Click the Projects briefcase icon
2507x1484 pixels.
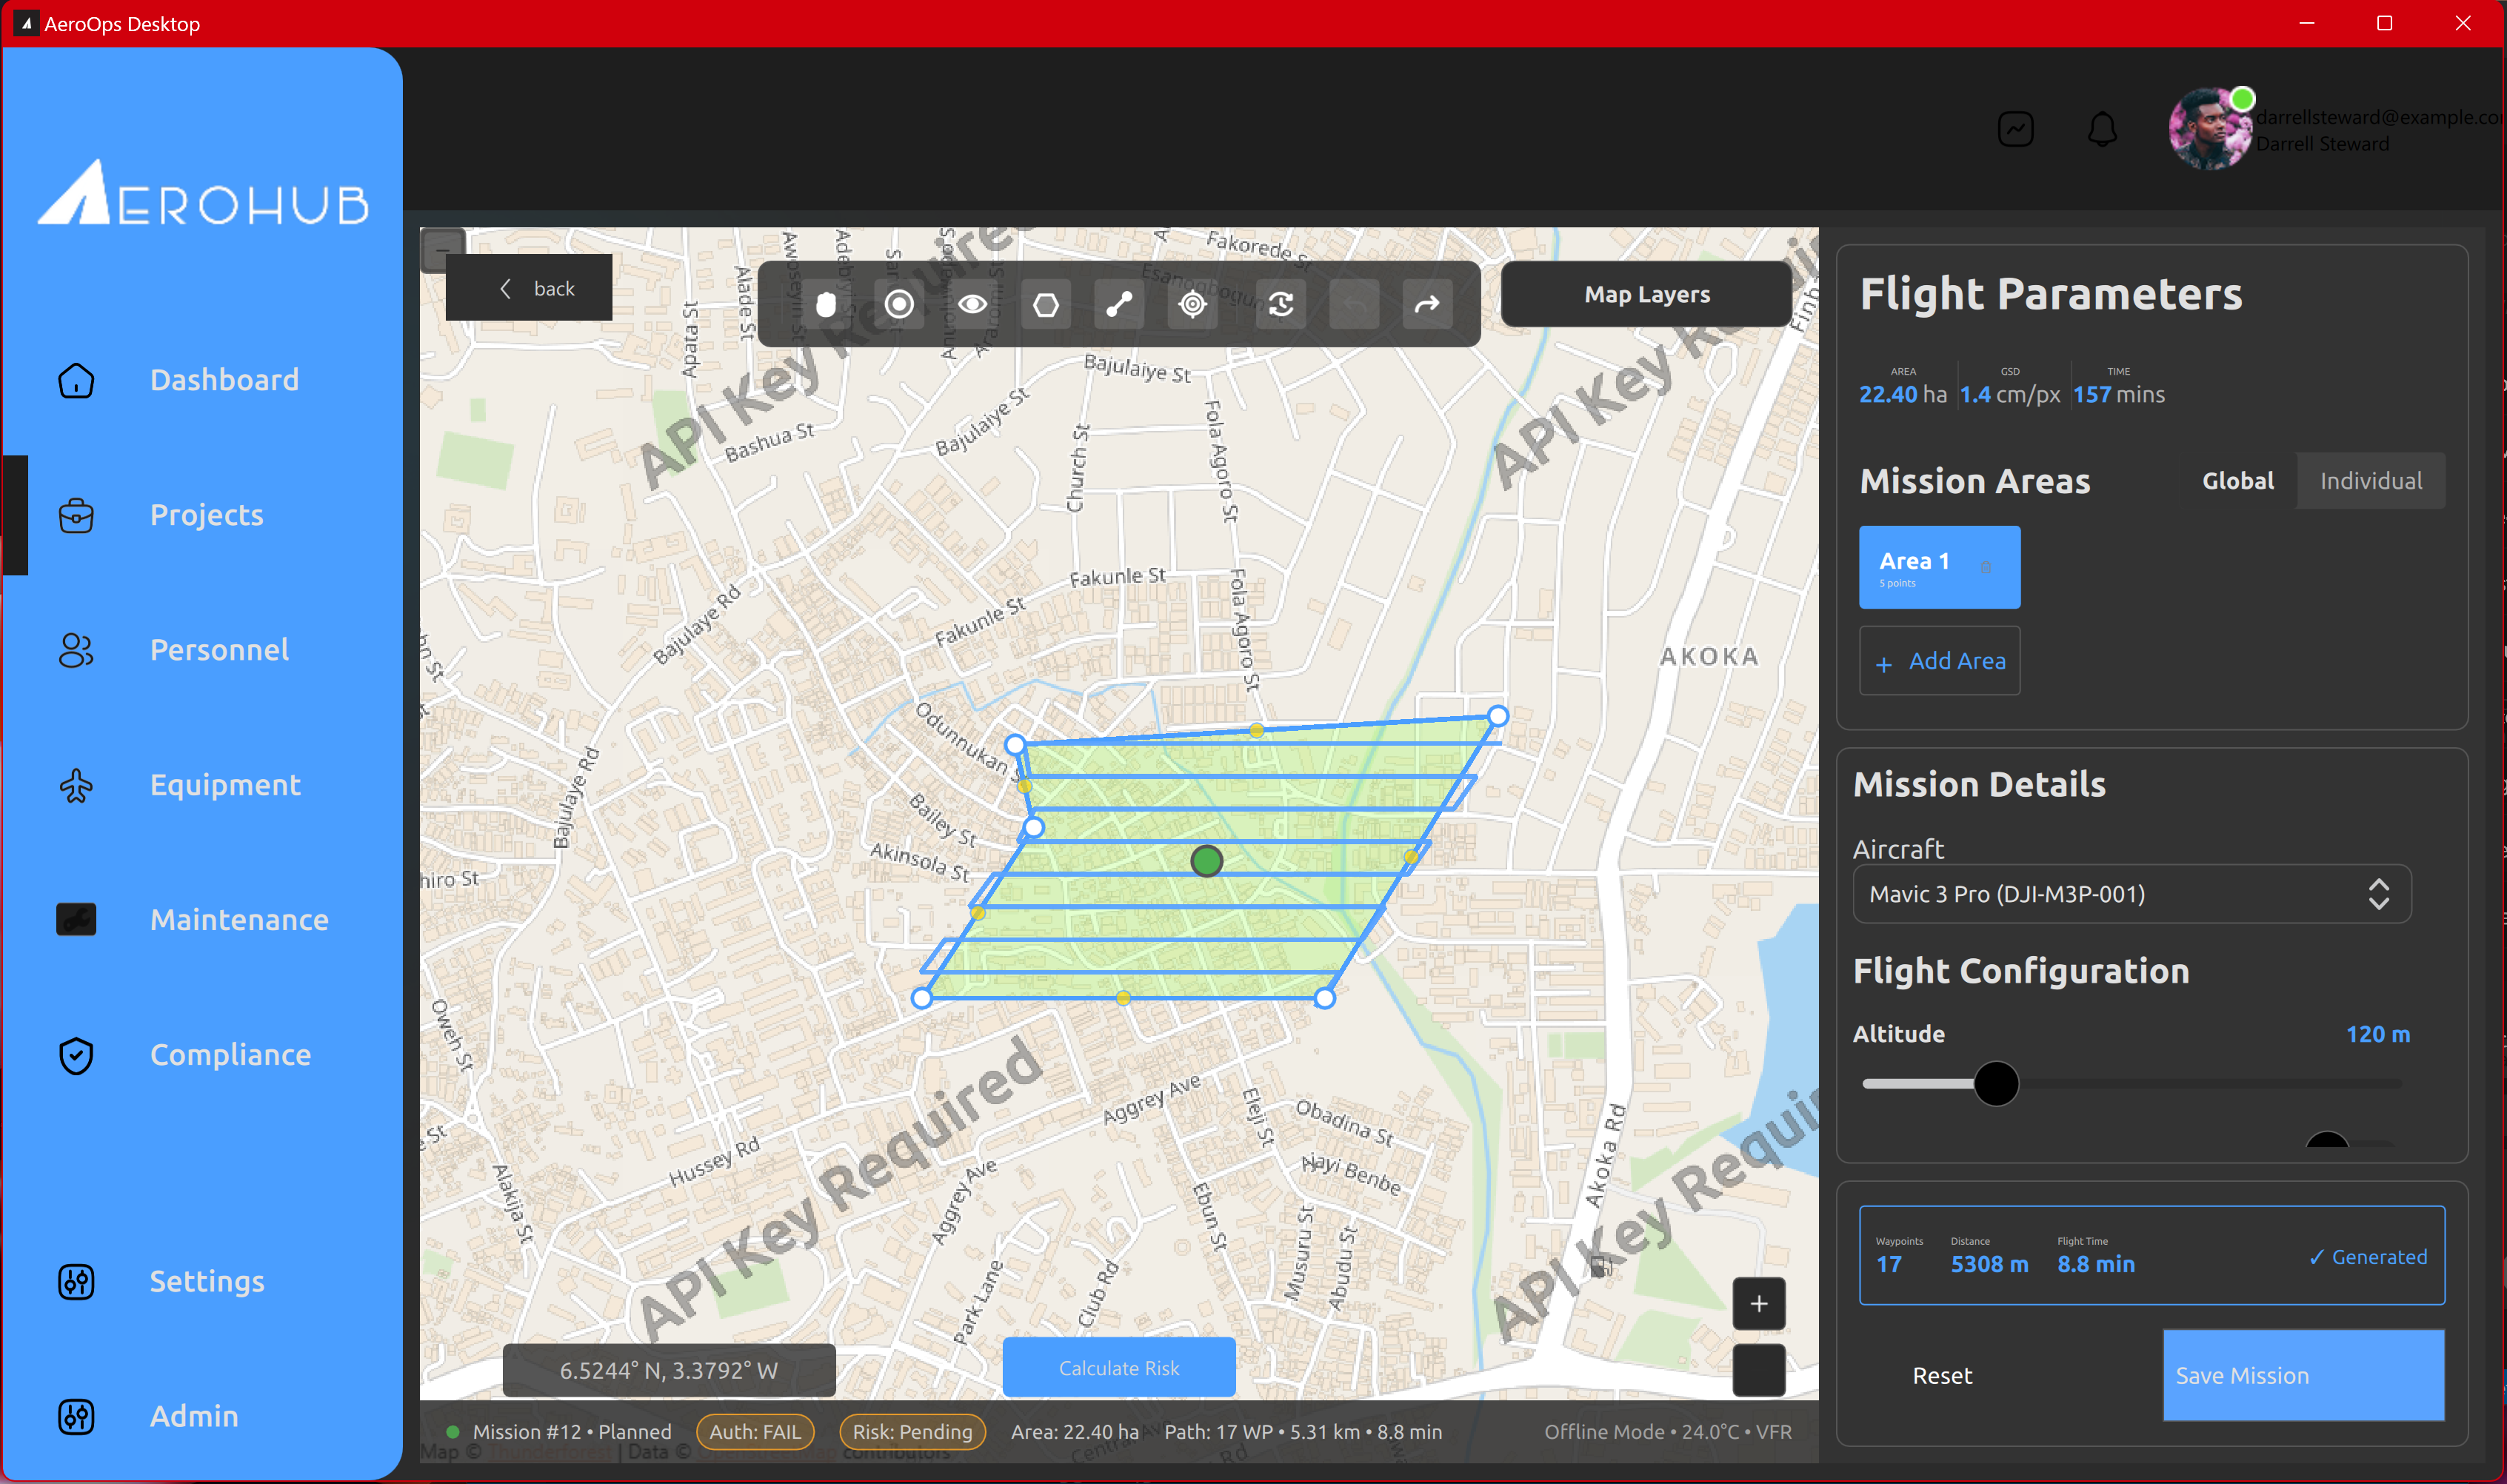[76, 515]
